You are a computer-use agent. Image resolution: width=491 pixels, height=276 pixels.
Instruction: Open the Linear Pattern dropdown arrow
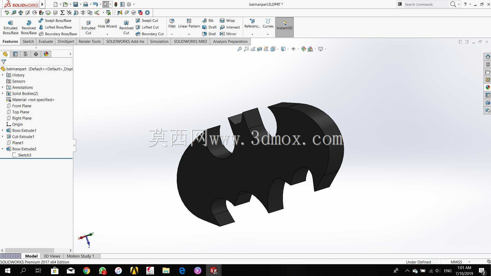[x=189, y=34]
